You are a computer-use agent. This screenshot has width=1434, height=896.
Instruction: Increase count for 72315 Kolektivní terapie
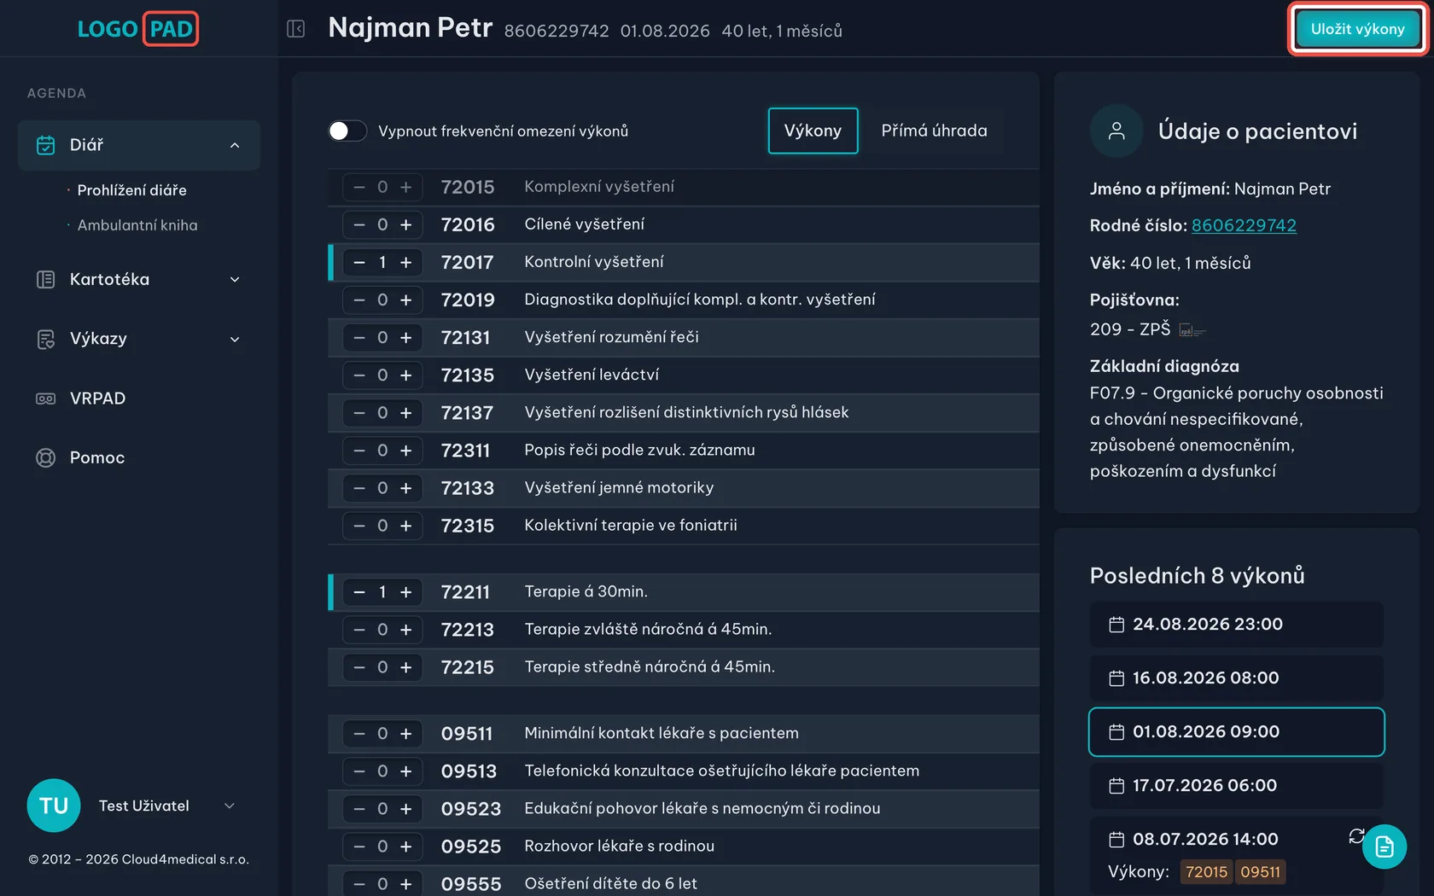pyautogui.click(x=406, y=525)
